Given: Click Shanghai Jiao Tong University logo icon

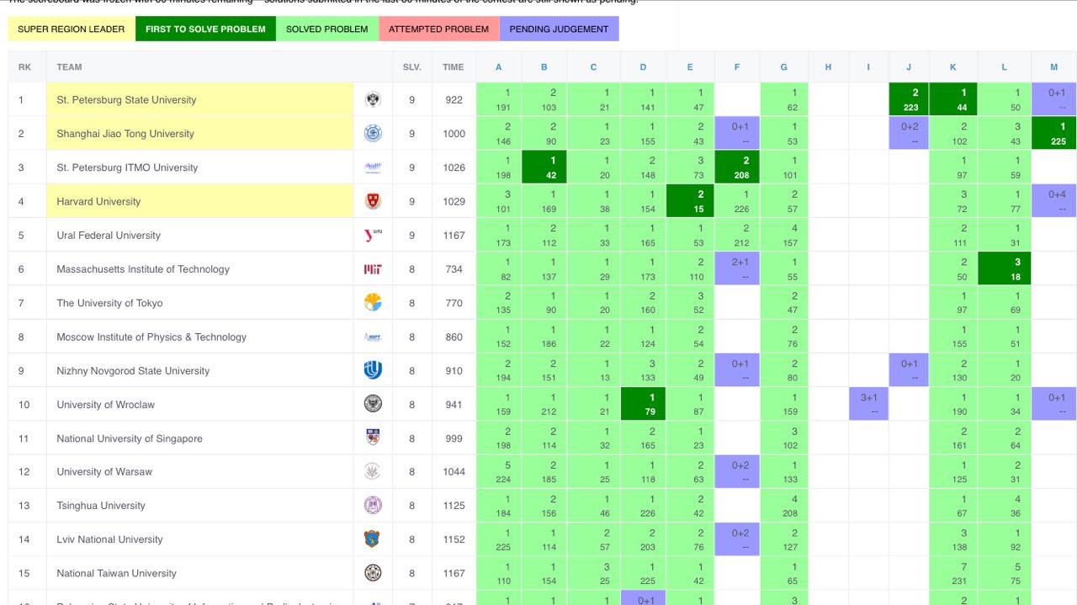Looking at the screenshot, I should (x=373, y=134).
